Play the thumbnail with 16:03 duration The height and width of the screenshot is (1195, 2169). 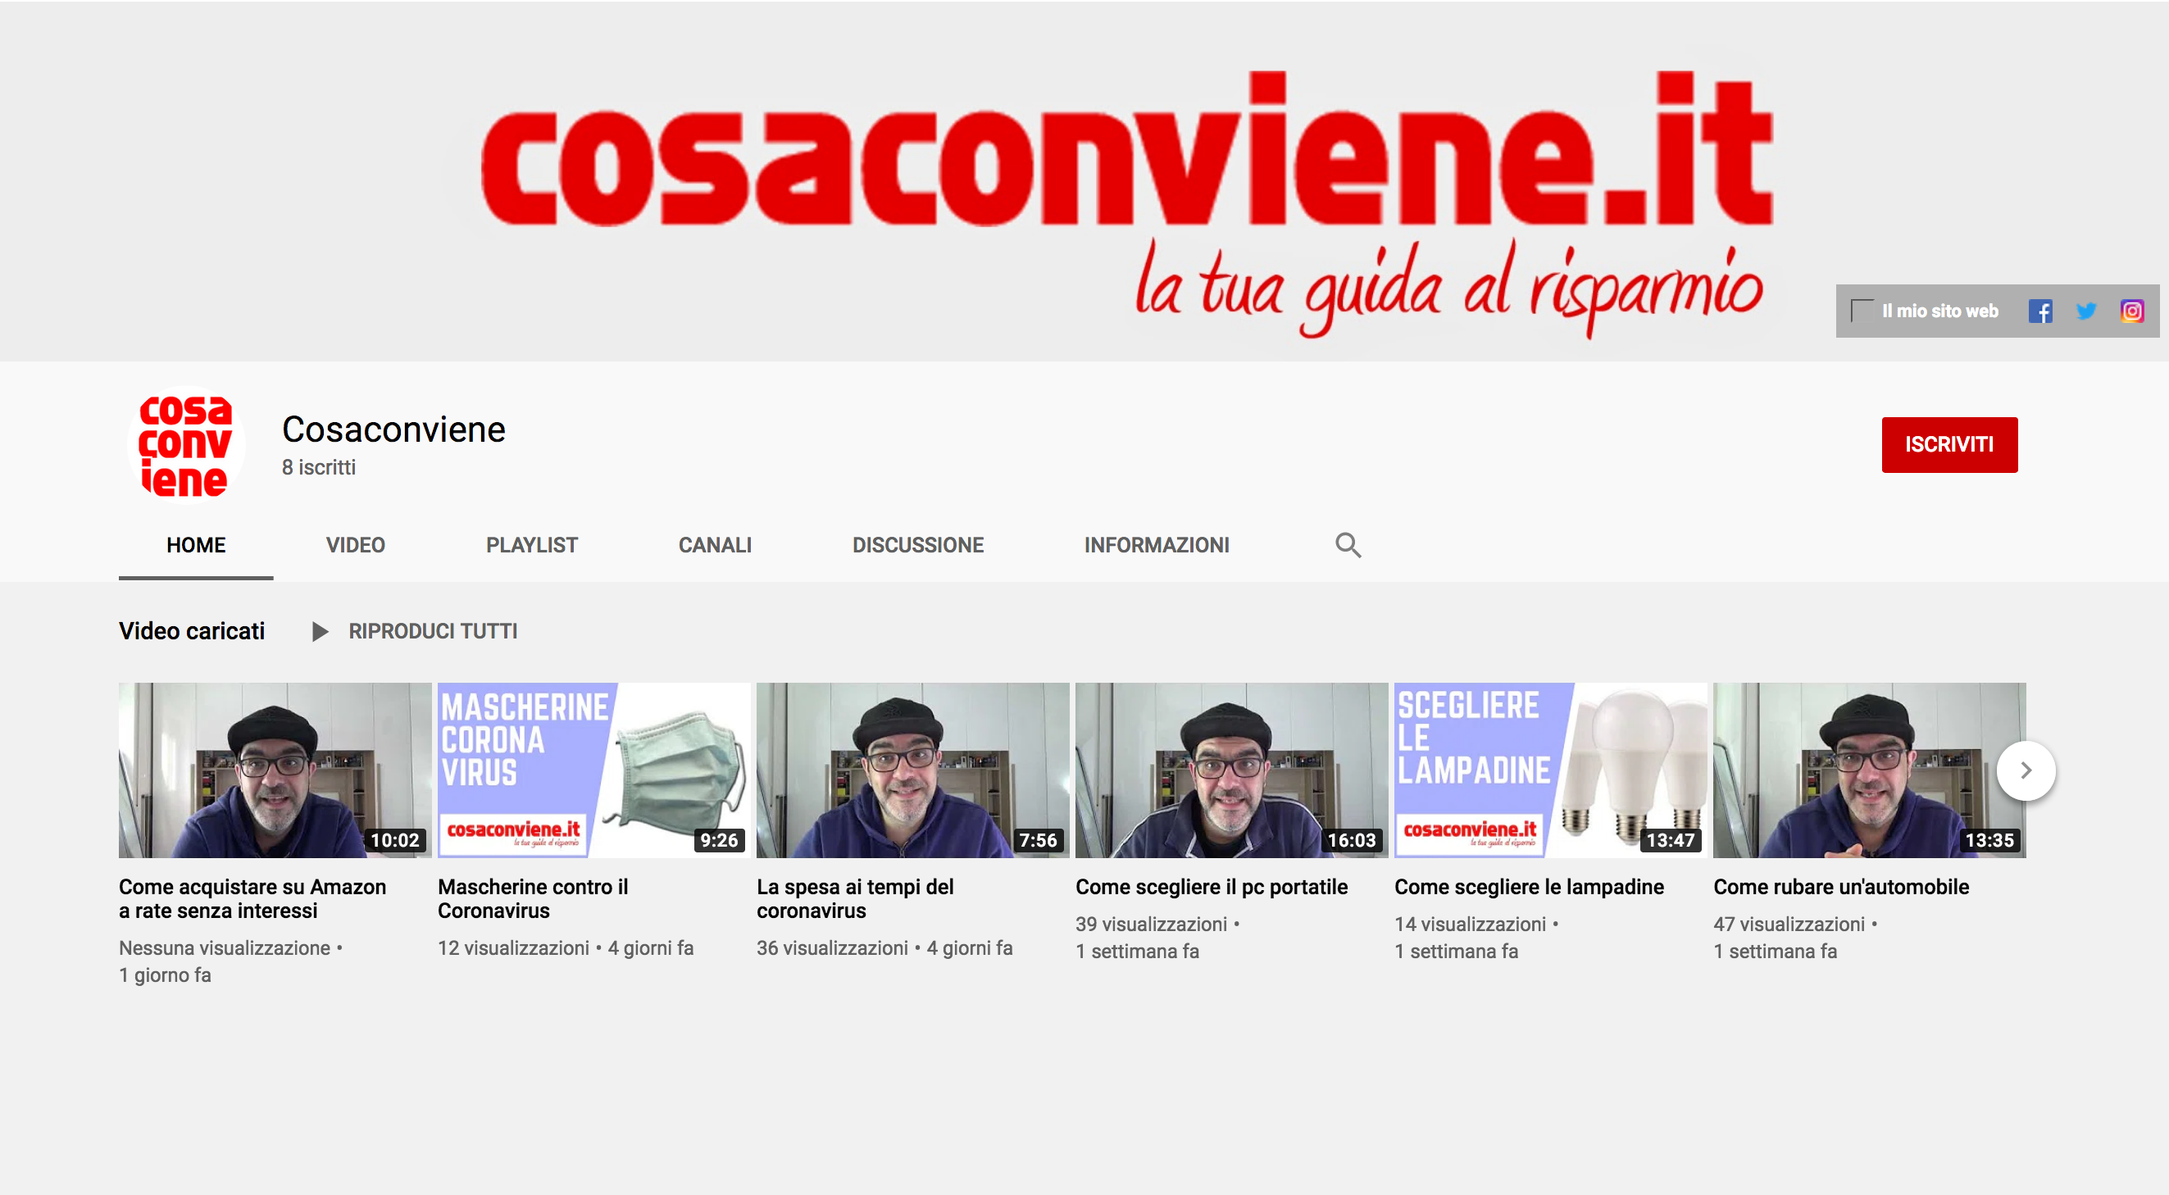click(x=1231, y=770)
